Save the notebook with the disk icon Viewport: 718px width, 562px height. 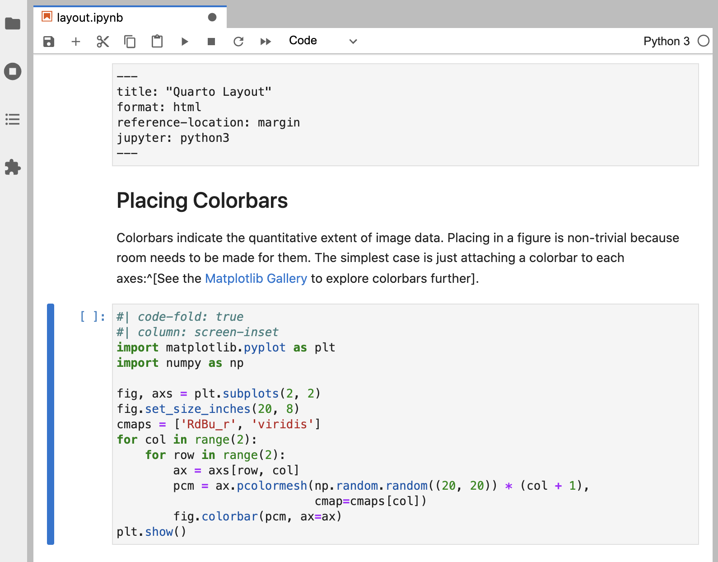49,42
